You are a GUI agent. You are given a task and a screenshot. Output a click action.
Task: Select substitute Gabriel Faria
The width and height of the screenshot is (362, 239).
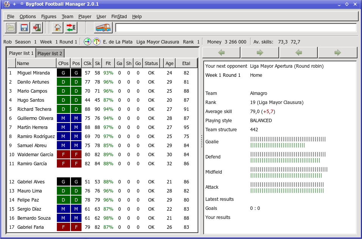coord(103,227)
